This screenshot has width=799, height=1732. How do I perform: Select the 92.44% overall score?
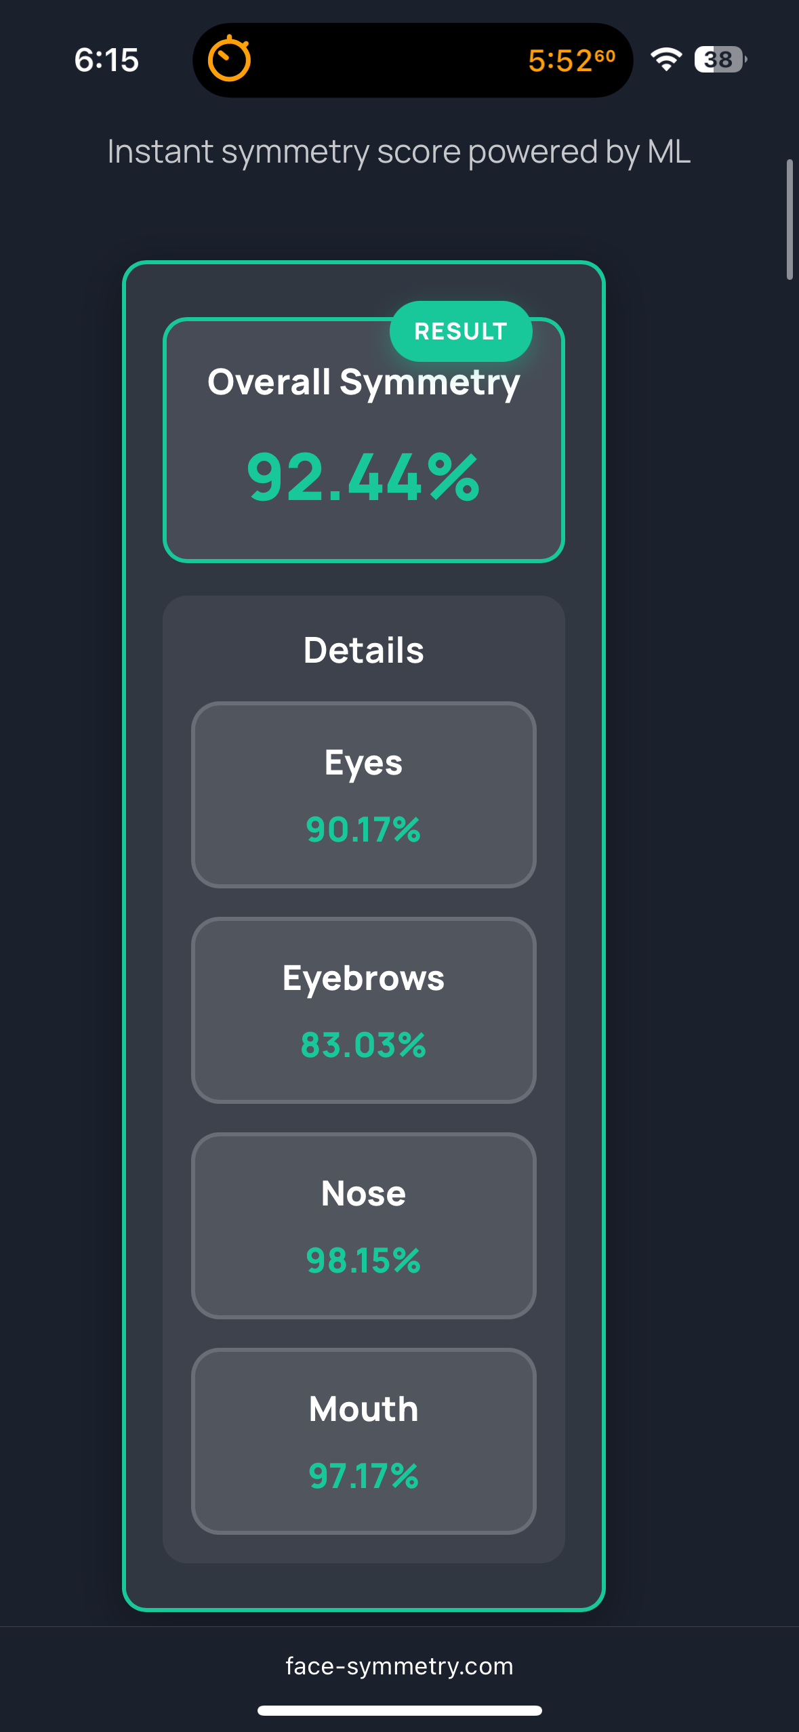(364, 478)
